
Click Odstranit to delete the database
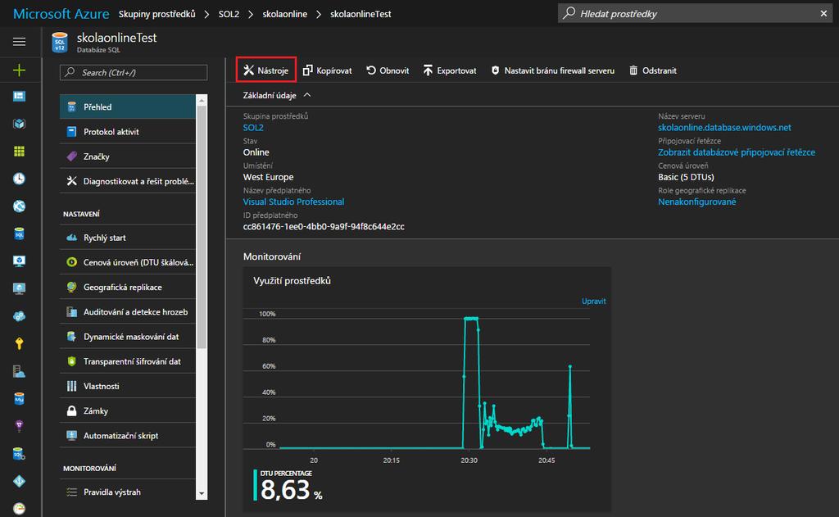[653, 70]
